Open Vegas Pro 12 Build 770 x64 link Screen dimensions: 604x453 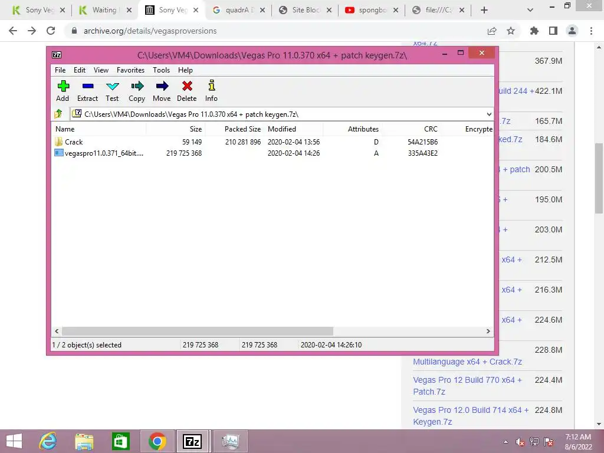pos(467,386)
